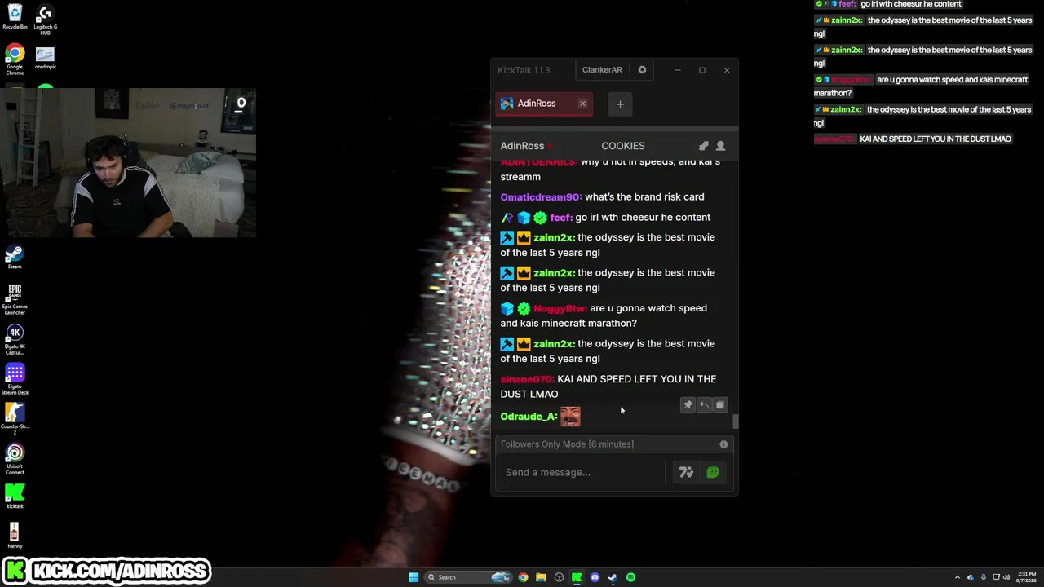The width and height of the screenshot is (1044, 587).
Task: Click the Followers Only Mode info icon
Action: (x=723, y=444)
